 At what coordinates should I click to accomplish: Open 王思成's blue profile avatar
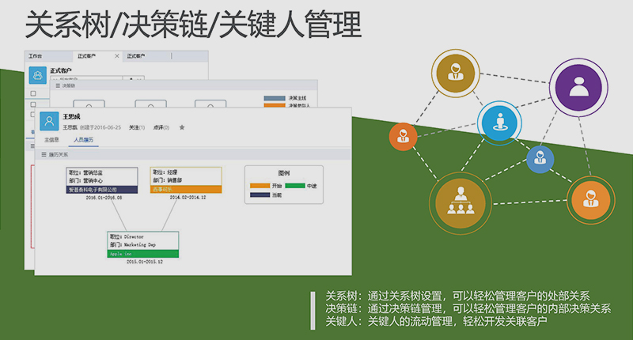pyautogui.click(x=51, y=120)
